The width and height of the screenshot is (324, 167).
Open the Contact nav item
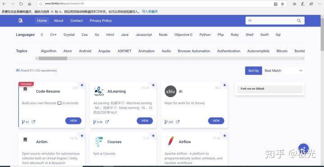[x=76, y=21]
